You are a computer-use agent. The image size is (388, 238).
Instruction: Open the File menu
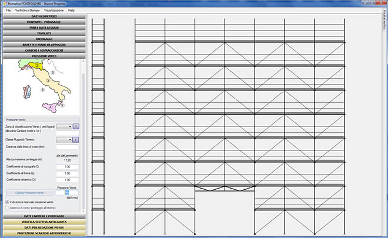[8, 11]
